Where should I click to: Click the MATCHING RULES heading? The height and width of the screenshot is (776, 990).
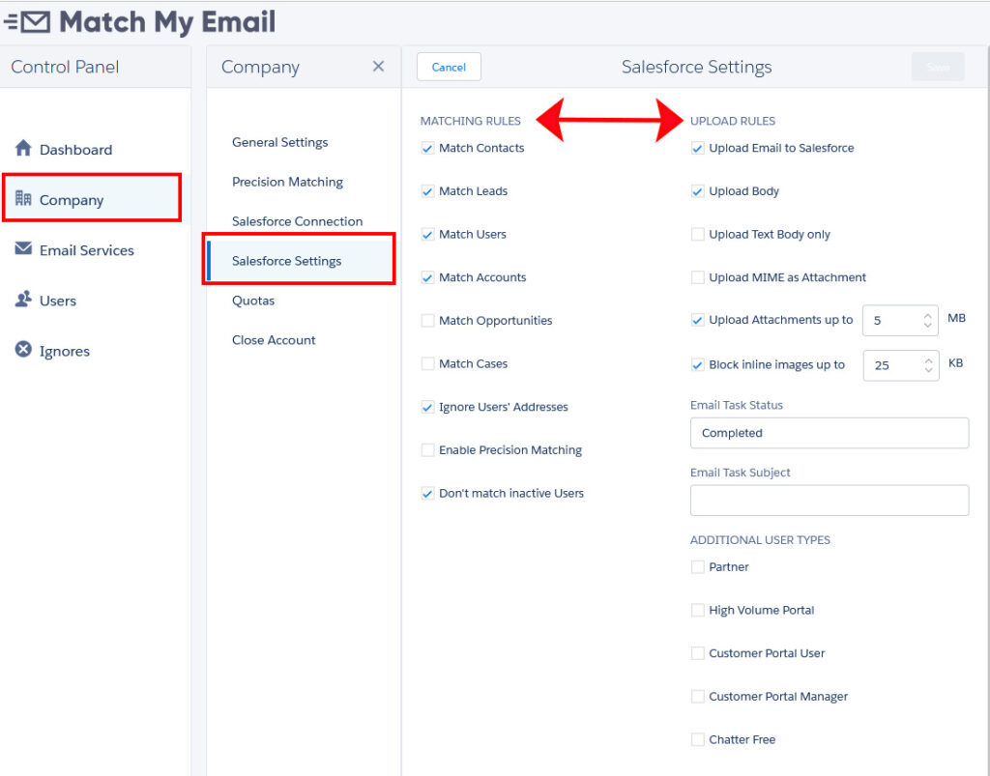471,121
